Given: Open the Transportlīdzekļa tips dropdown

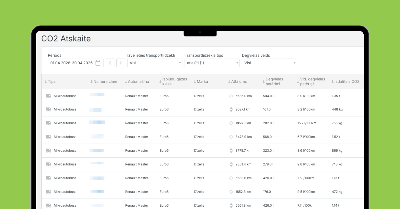Looking at the screenshot, I should click(212, 63).
